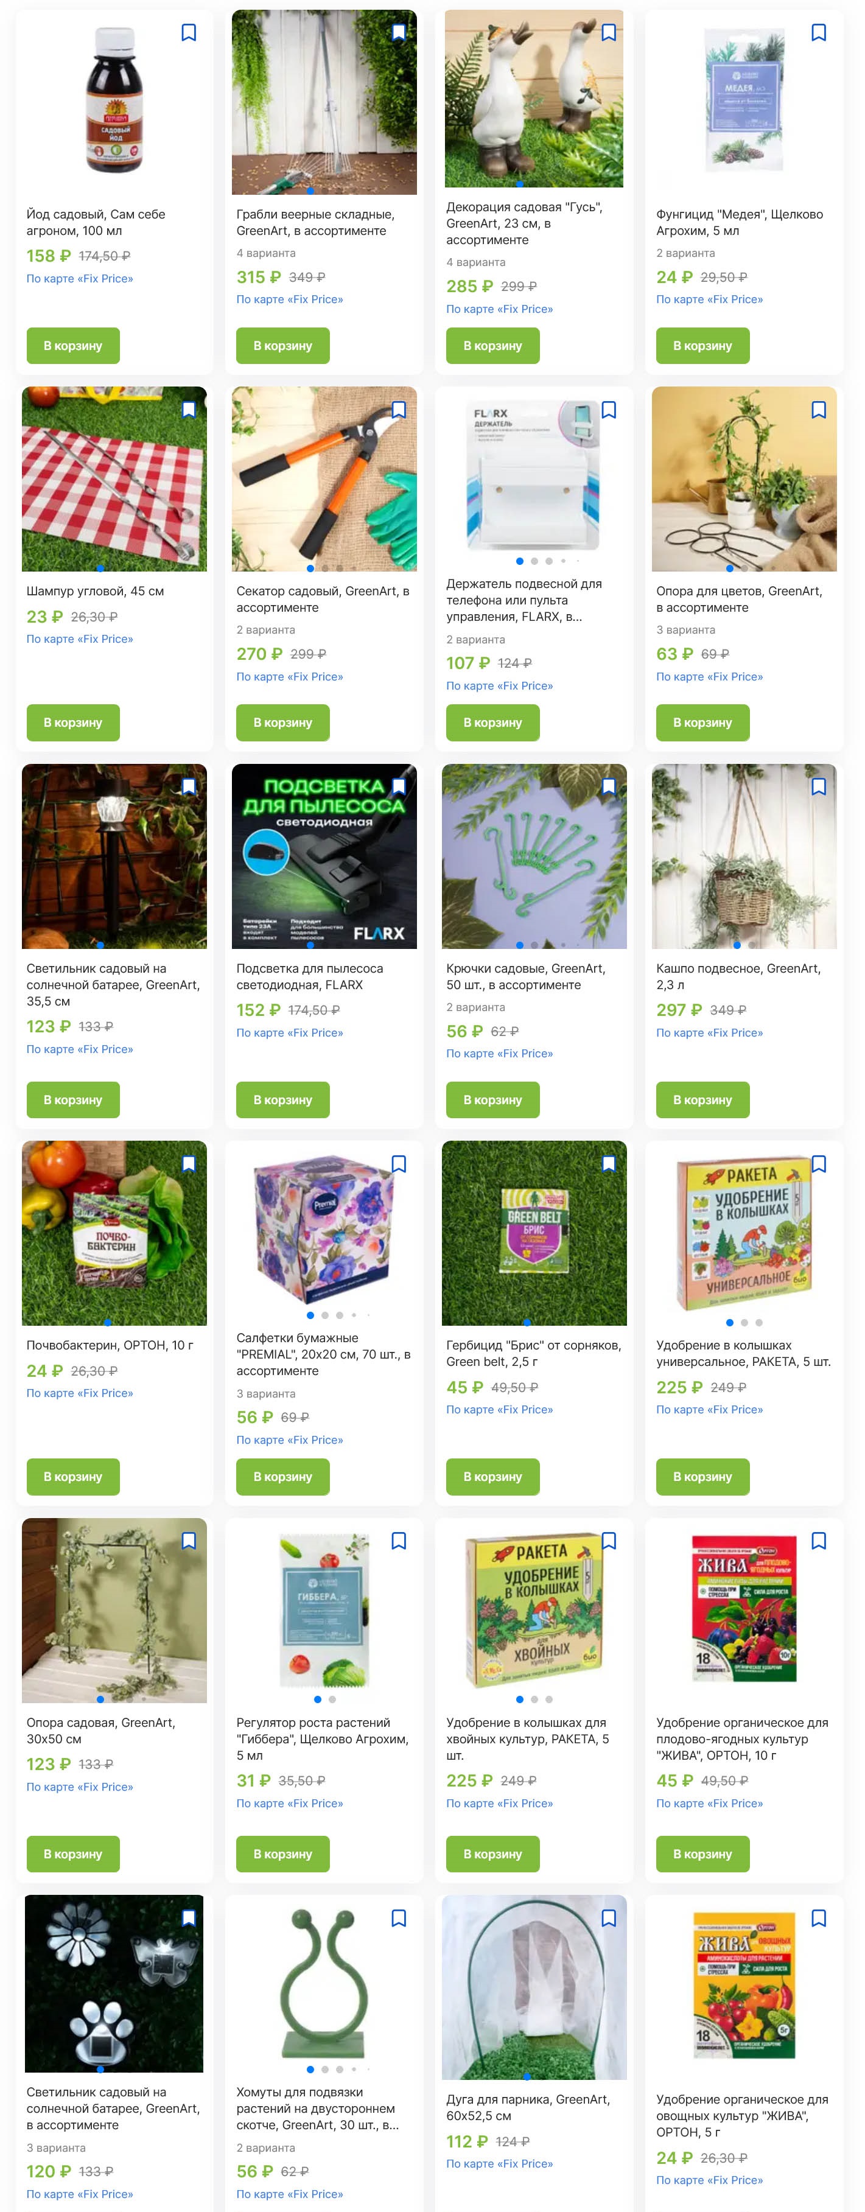The image size is (865, 2212).
Task: Save Грабли веерные складные to favorites
Action: point(399,33)
